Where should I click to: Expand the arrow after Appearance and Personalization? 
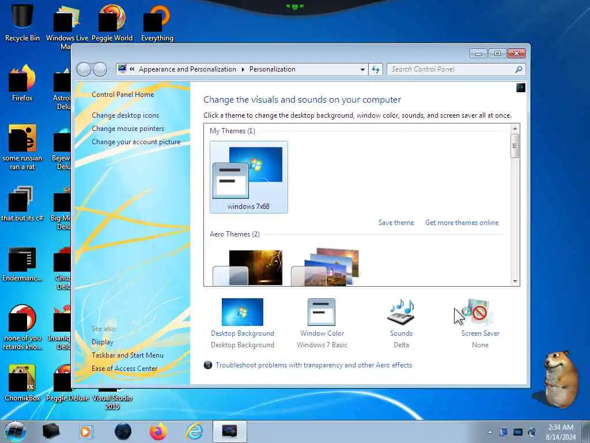click(243, 69)
